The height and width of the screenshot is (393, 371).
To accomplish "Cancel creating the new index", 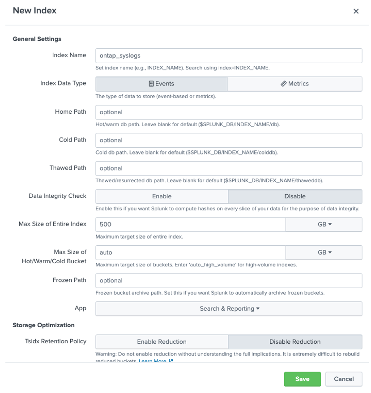I will point(343,379).
